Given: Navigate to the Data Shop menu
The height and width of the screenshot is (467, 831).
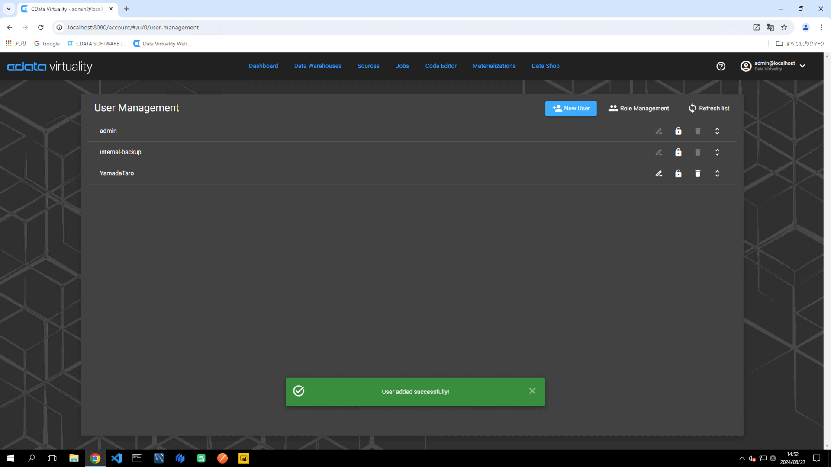Looking at the screenshot, I should 545,66.
